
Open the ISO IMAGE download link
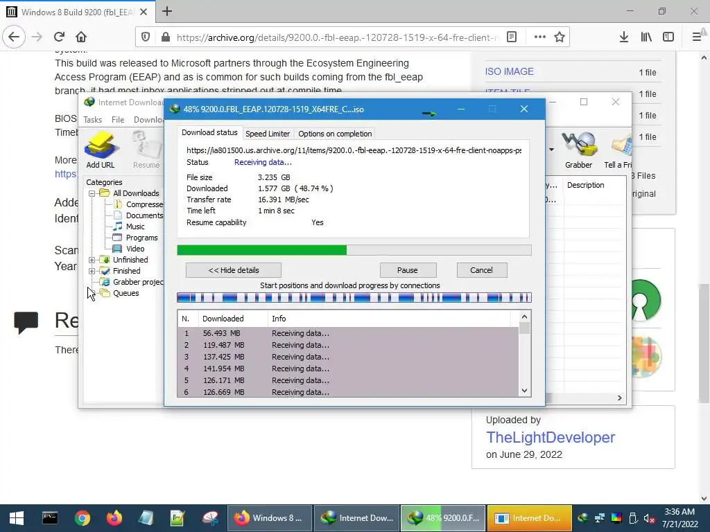(x=509, y=71)
